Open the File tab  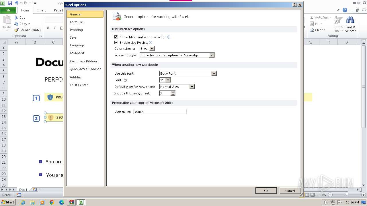(x=8, y=10)
